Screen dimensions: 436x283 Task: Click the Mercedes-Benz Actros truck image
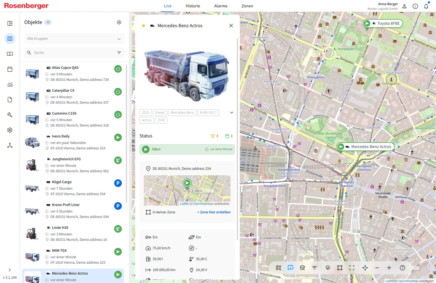coord(187,76)
